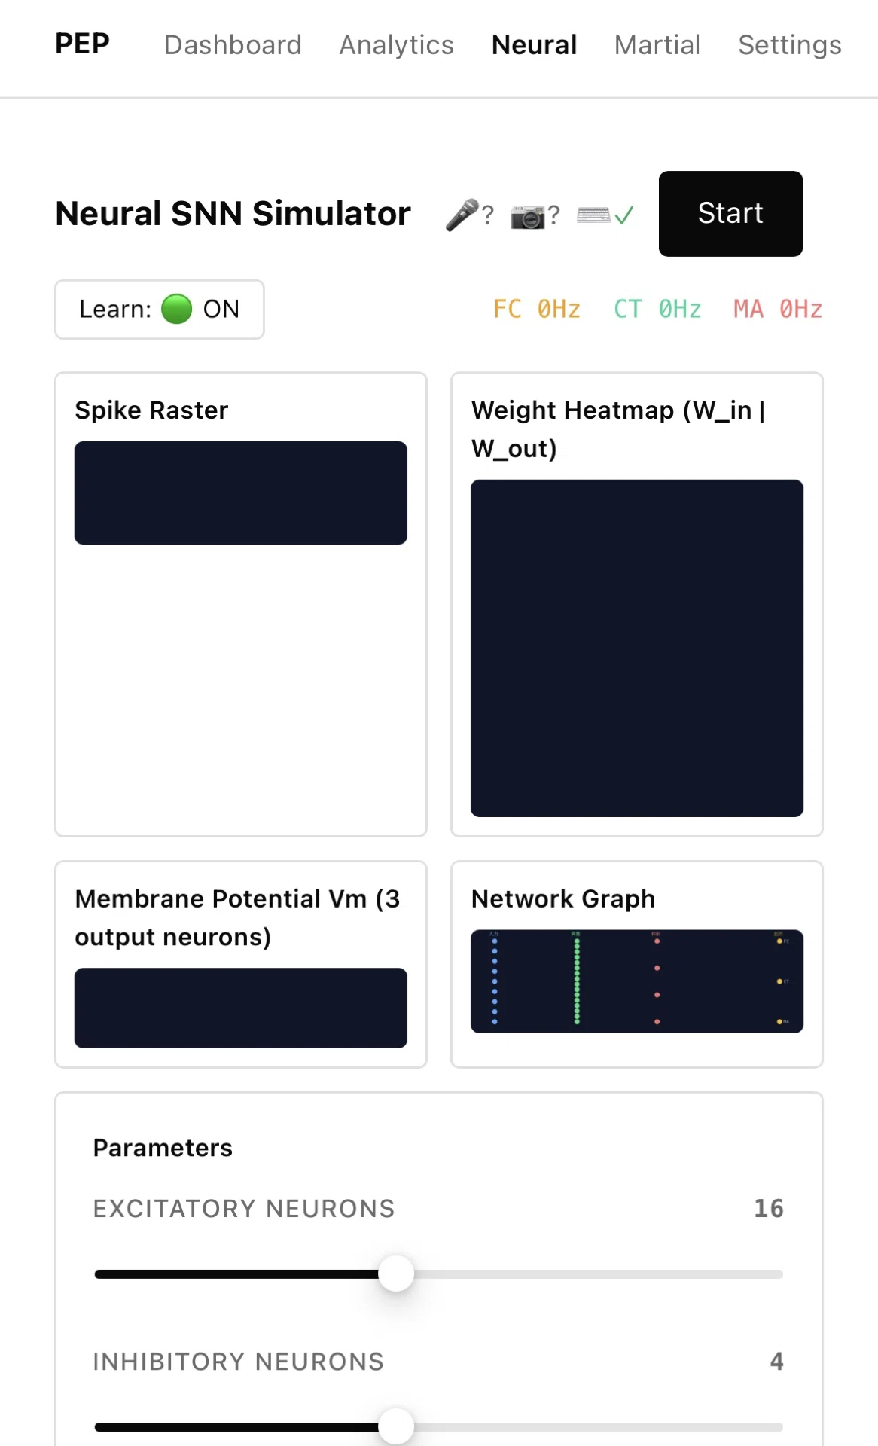This screenshot has width=878, height=1446.
Task: Click the MA 0Hz rate indicator
Action: 778,309
